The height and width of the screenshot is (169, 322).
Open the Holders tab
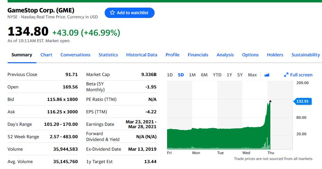click(275, 55)
